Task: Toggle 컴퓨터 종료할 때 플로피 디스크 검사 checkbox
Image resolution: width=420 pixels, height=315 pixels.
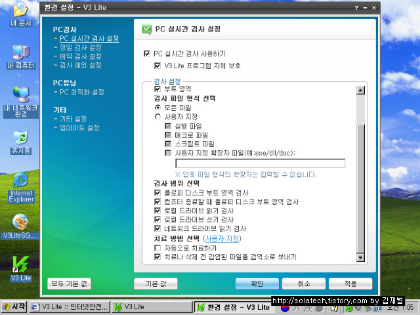Action: 157,201
